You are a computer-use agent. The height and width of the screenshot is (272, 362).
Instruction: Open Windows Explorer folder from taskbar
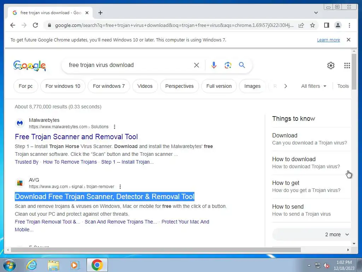point(53,265)
